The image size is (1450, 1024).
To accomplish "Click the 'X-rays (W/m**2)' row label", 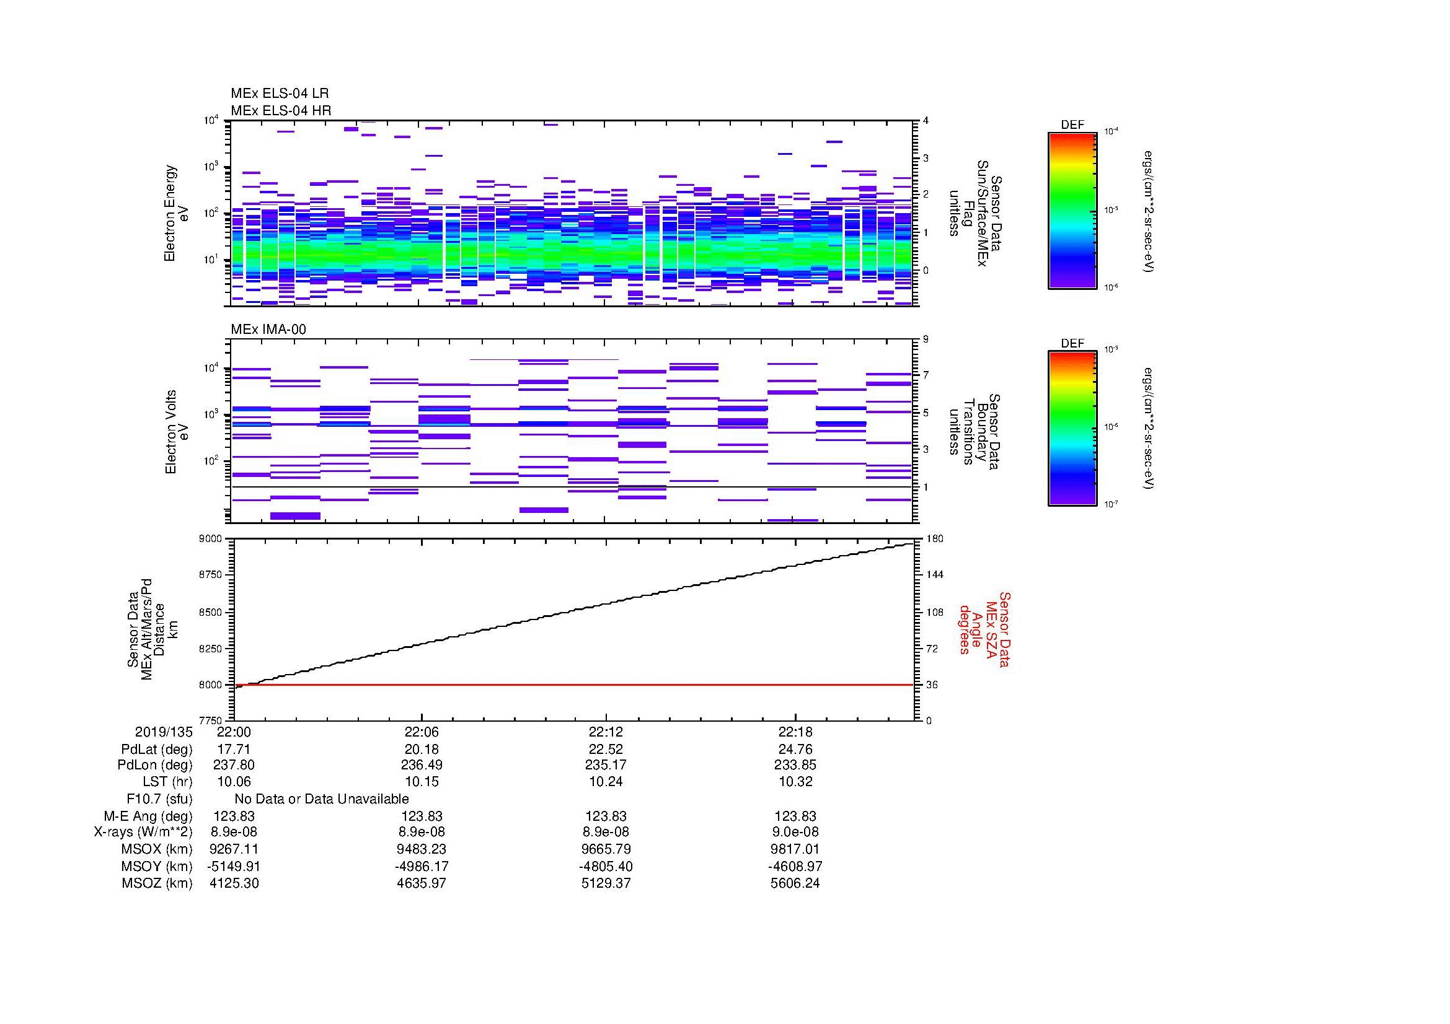I will (x=143, y=832).
